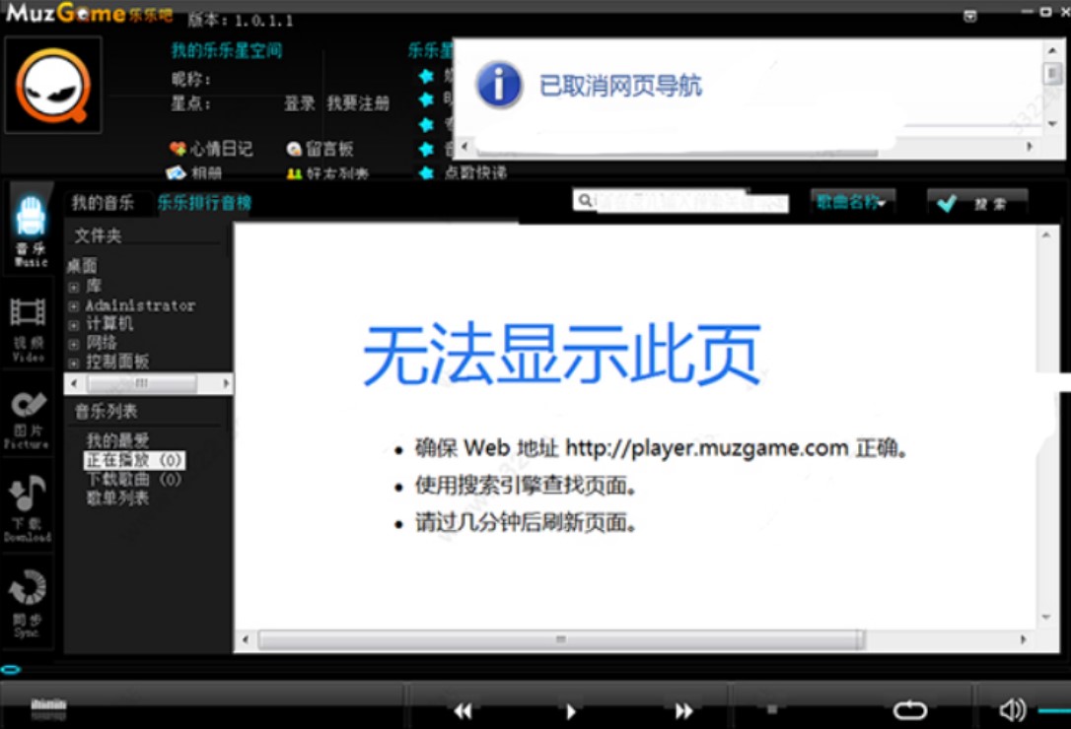The height and width of the screenshot is (729, 1071).
Task: Open the Download (下载) section in sidebar
Action: (x=28, y=508)
